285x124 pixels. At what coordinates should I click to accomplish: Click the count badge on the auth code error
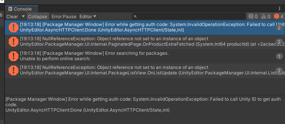click(279, 28)
